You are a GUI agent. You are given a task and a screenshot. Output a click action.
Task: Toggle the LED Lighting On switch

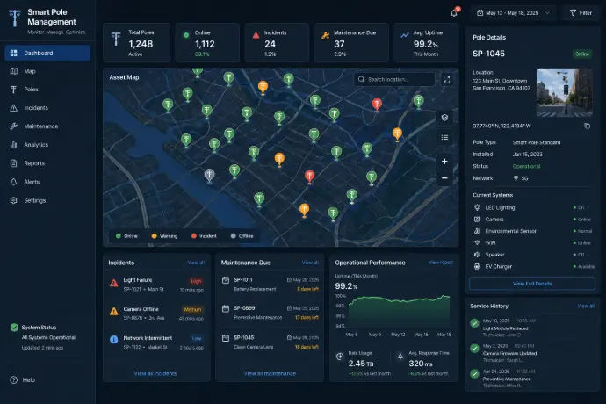point(581,207)
